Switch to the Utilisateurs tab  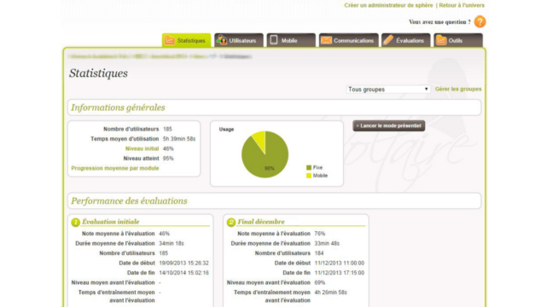tap(239, 40)
